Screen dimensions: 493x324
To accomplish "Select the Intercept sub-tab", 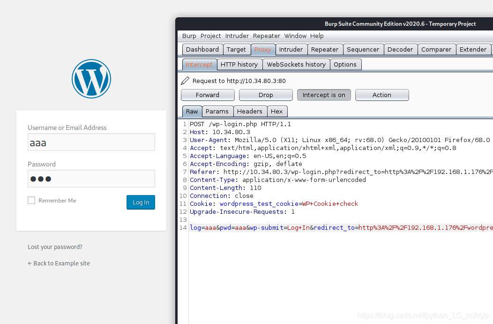I will pyautogui.click(x=199, y=65).
